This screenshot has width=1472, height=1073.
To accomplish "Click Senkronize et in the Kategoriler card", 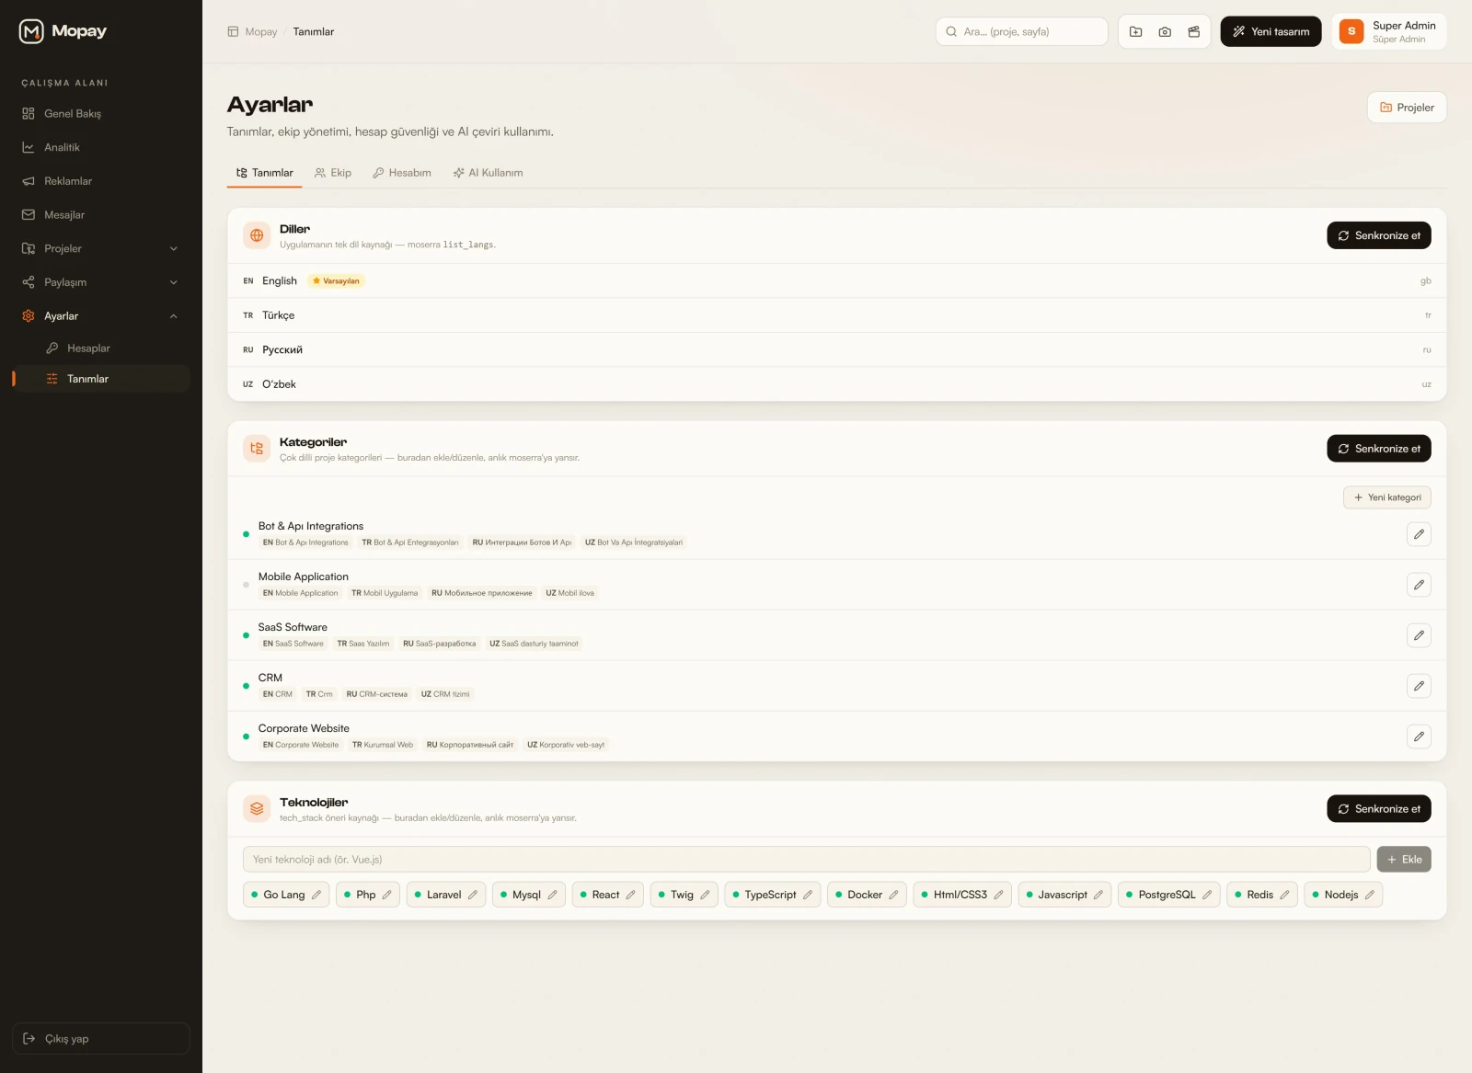I will point(1378,449).
